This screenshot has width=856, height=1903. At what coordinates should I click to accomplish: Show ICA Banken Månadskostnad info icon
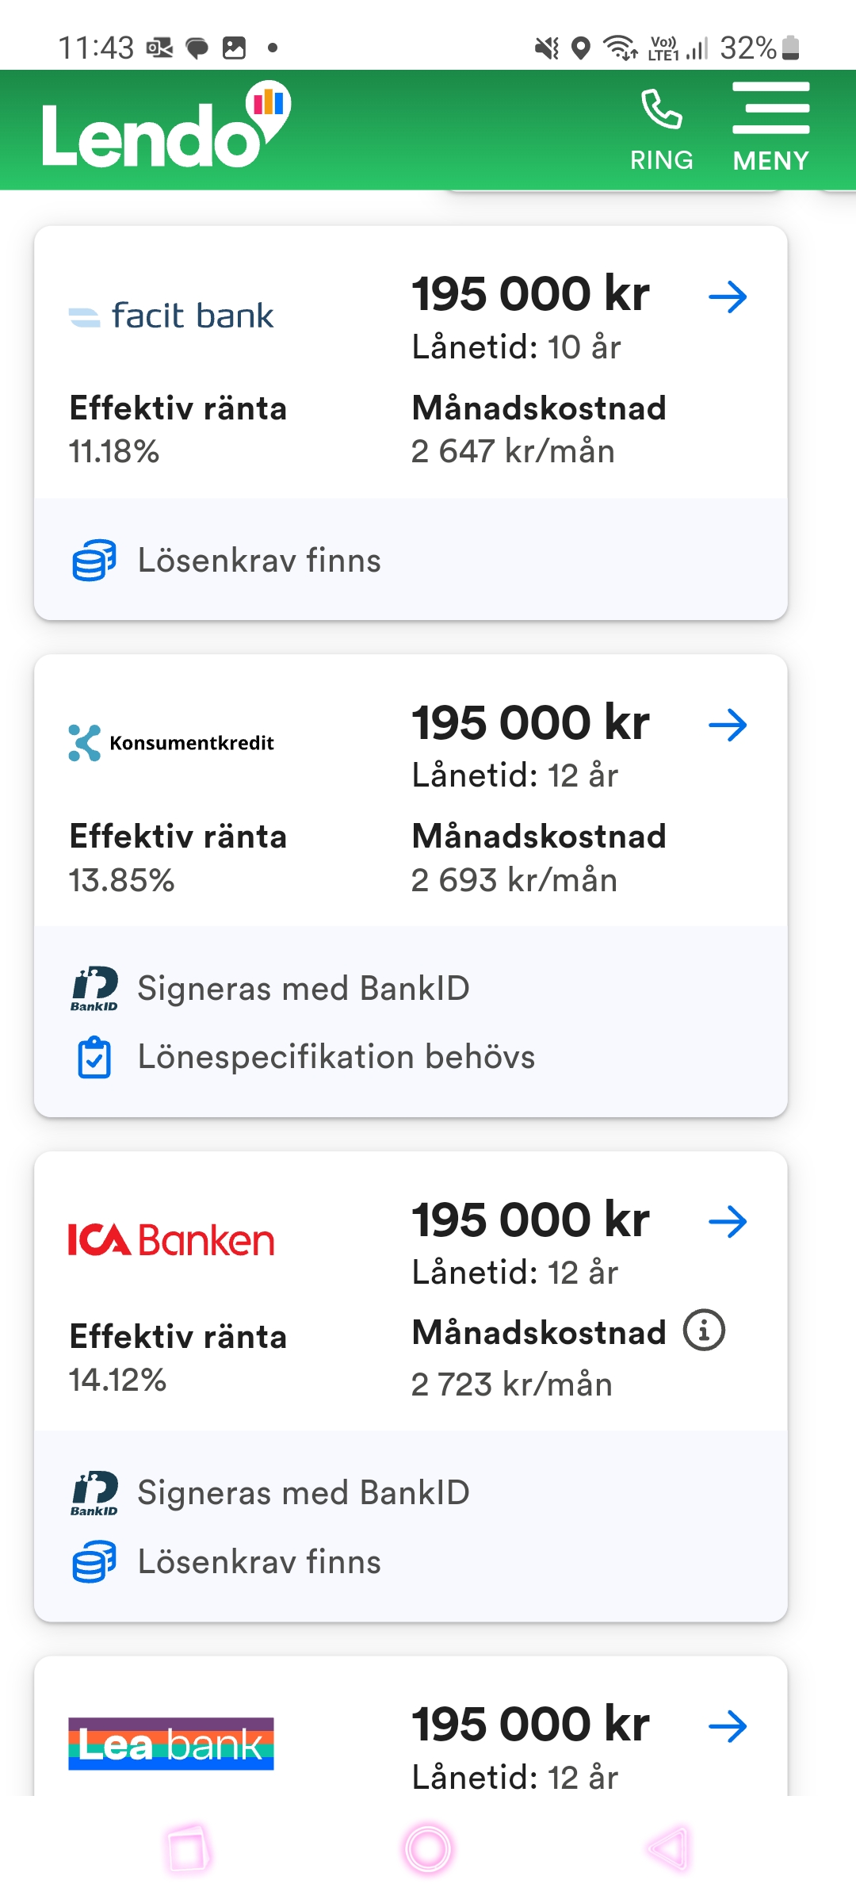[x=704, y=1330]
